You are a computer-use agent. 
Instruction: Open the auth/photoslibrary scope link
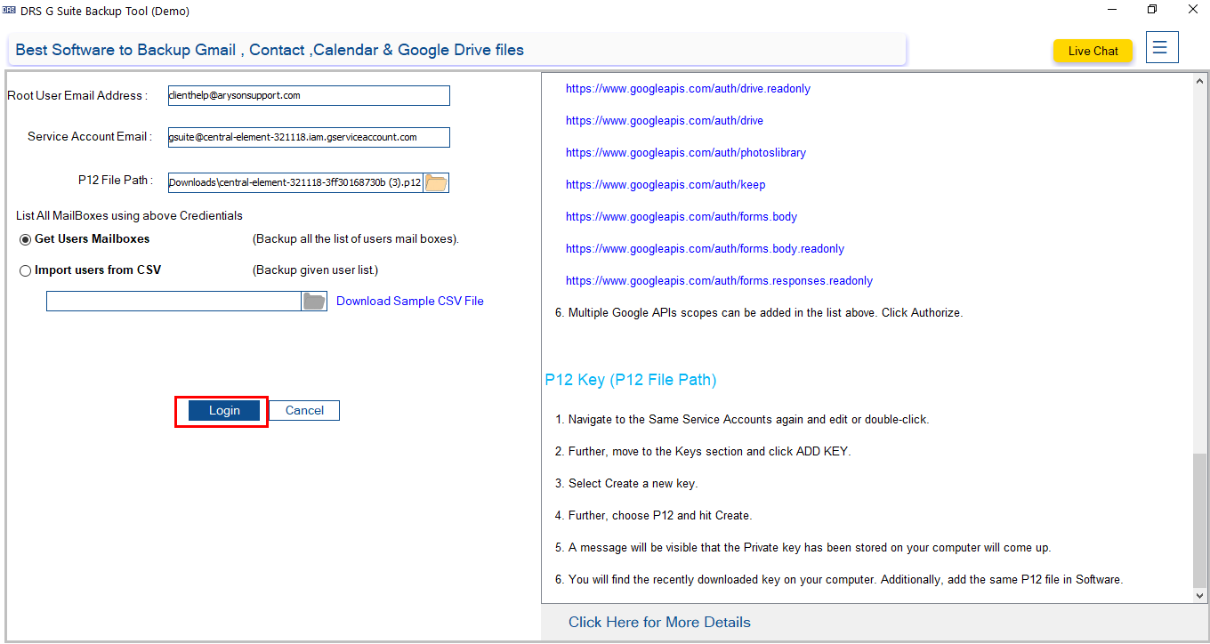[x=686, y=153]
